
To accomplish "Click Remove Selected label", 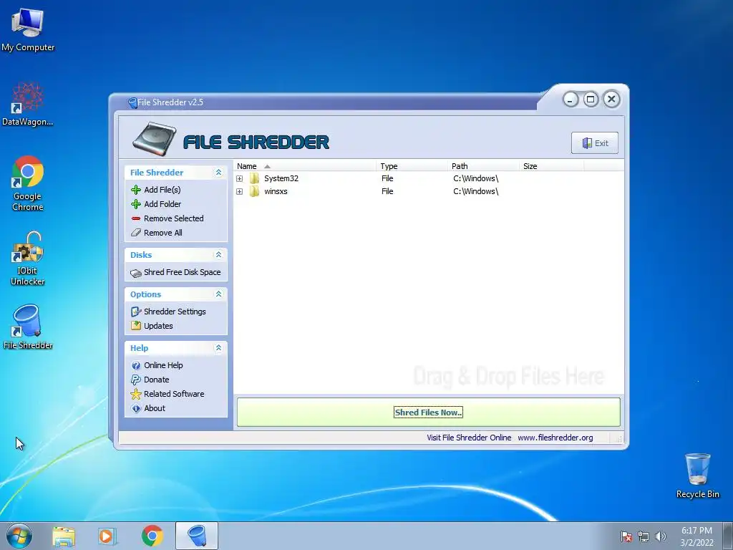I will tap(174, 218).
